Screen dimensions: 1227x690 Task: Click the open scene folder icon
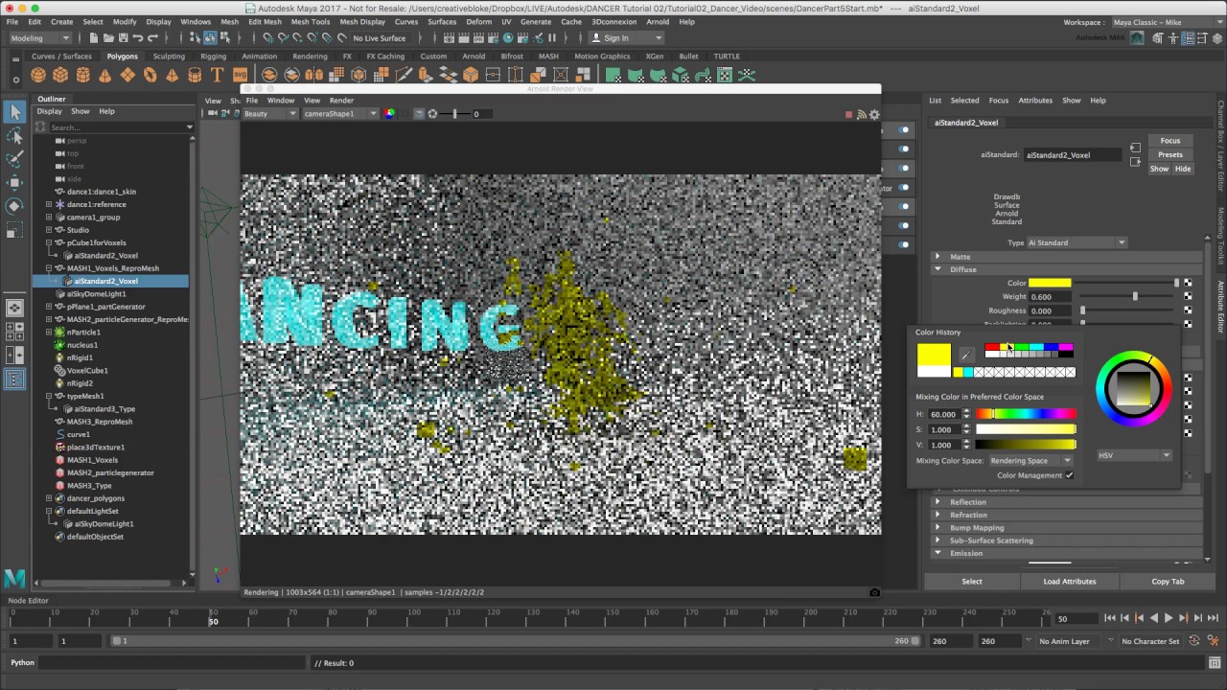[x=107, y=37]
